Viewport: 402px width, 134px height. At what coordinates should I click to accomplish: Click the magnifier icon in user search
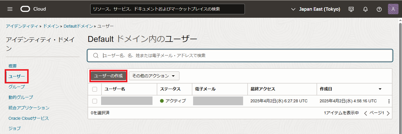(95, 56)
